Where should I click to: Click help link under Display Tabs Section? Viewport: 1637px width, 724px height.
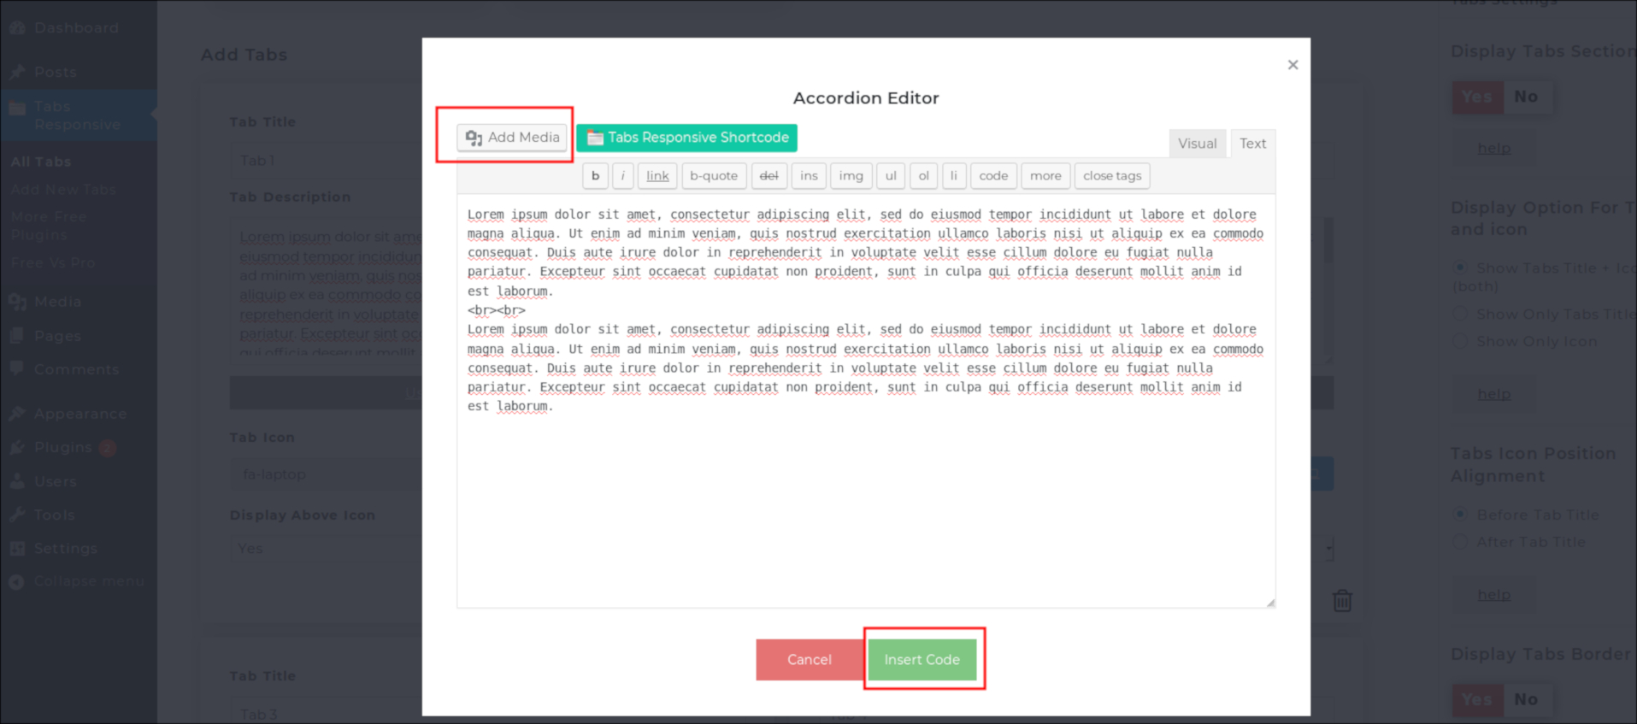pos(1493,149)
